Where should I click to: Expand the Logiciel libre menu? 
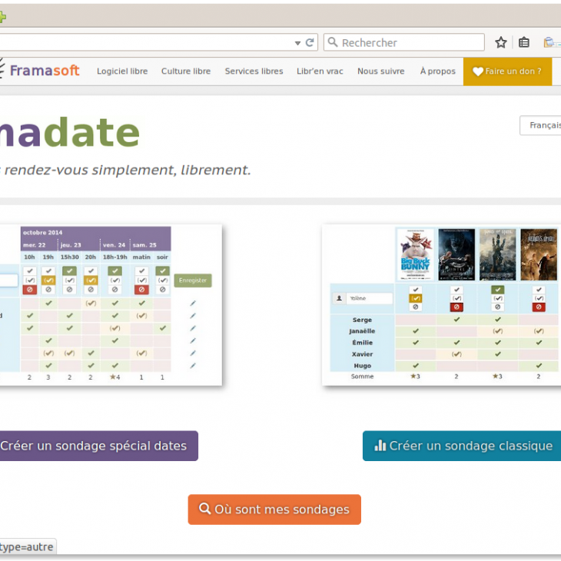[x=122, y=71]
